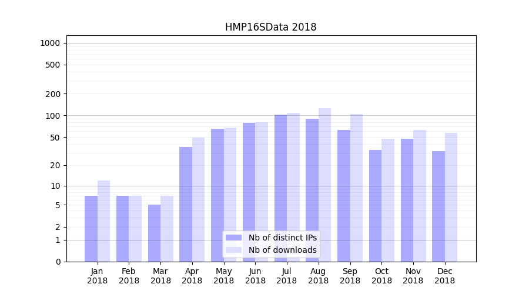Click the 'Oct 2018' x-axis label
Image resolution: width=529 pixels, height=294 pixels.
click(x=381, y=276)
